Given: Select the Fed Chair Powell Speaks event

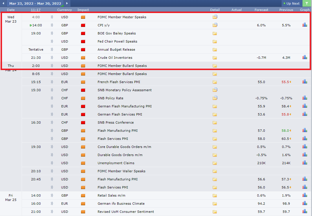Looking at the screenshot, I should coord(118,41).
